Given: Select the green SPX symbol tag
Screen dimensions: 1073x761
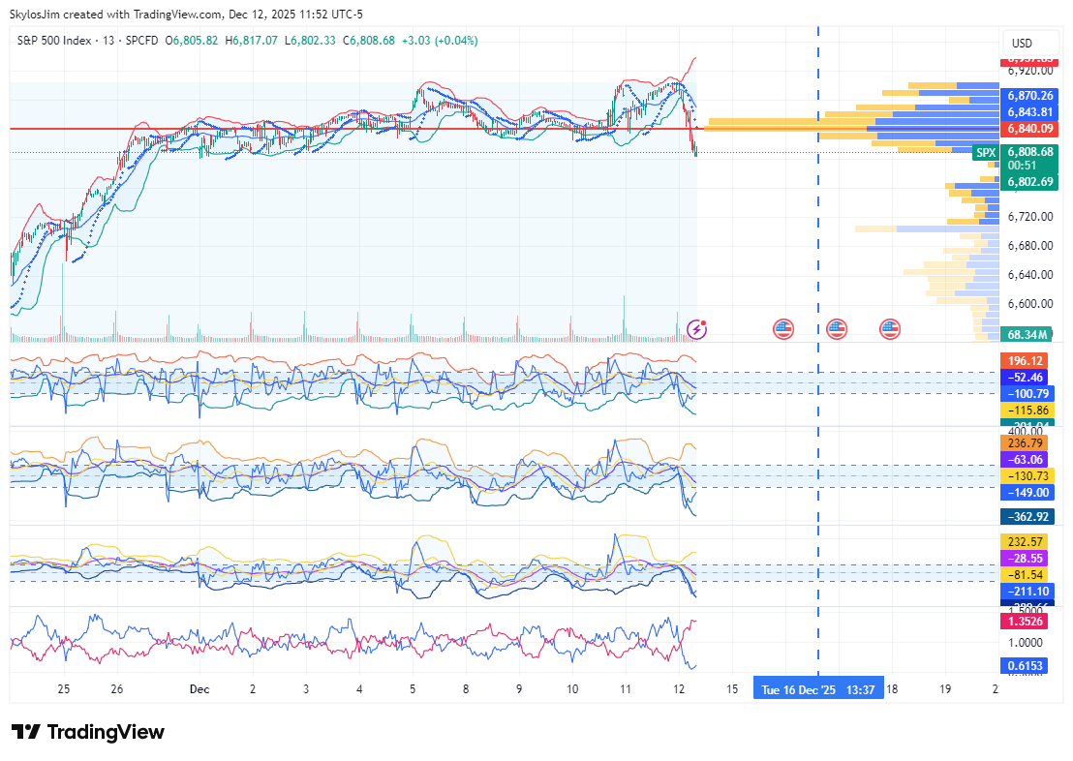Looking at the screenshot, I should [x=985, y=153].
